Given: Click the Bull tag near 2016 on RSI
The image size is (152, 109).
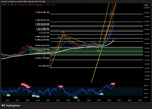Looking at the screenshot, I should (x=8, y=95).
